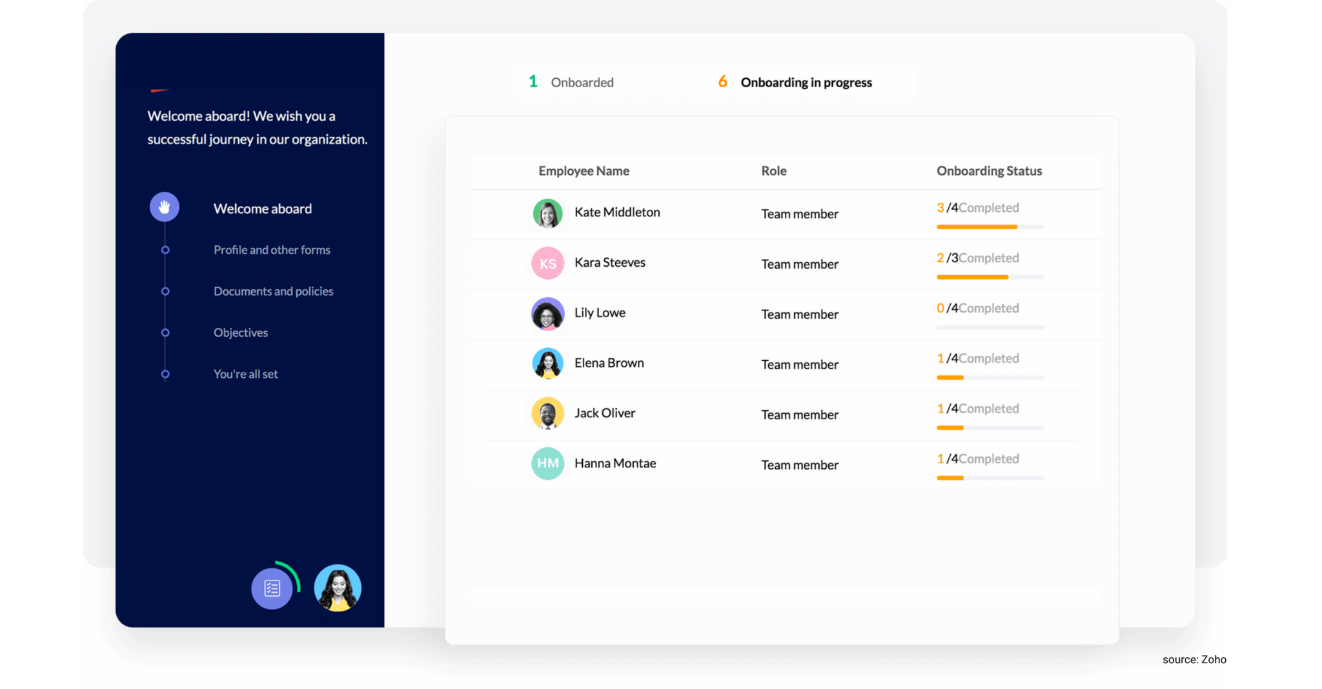Select the You're all set step circle
This screenshot has height=689, width=1322.
[x=165, y=374]
